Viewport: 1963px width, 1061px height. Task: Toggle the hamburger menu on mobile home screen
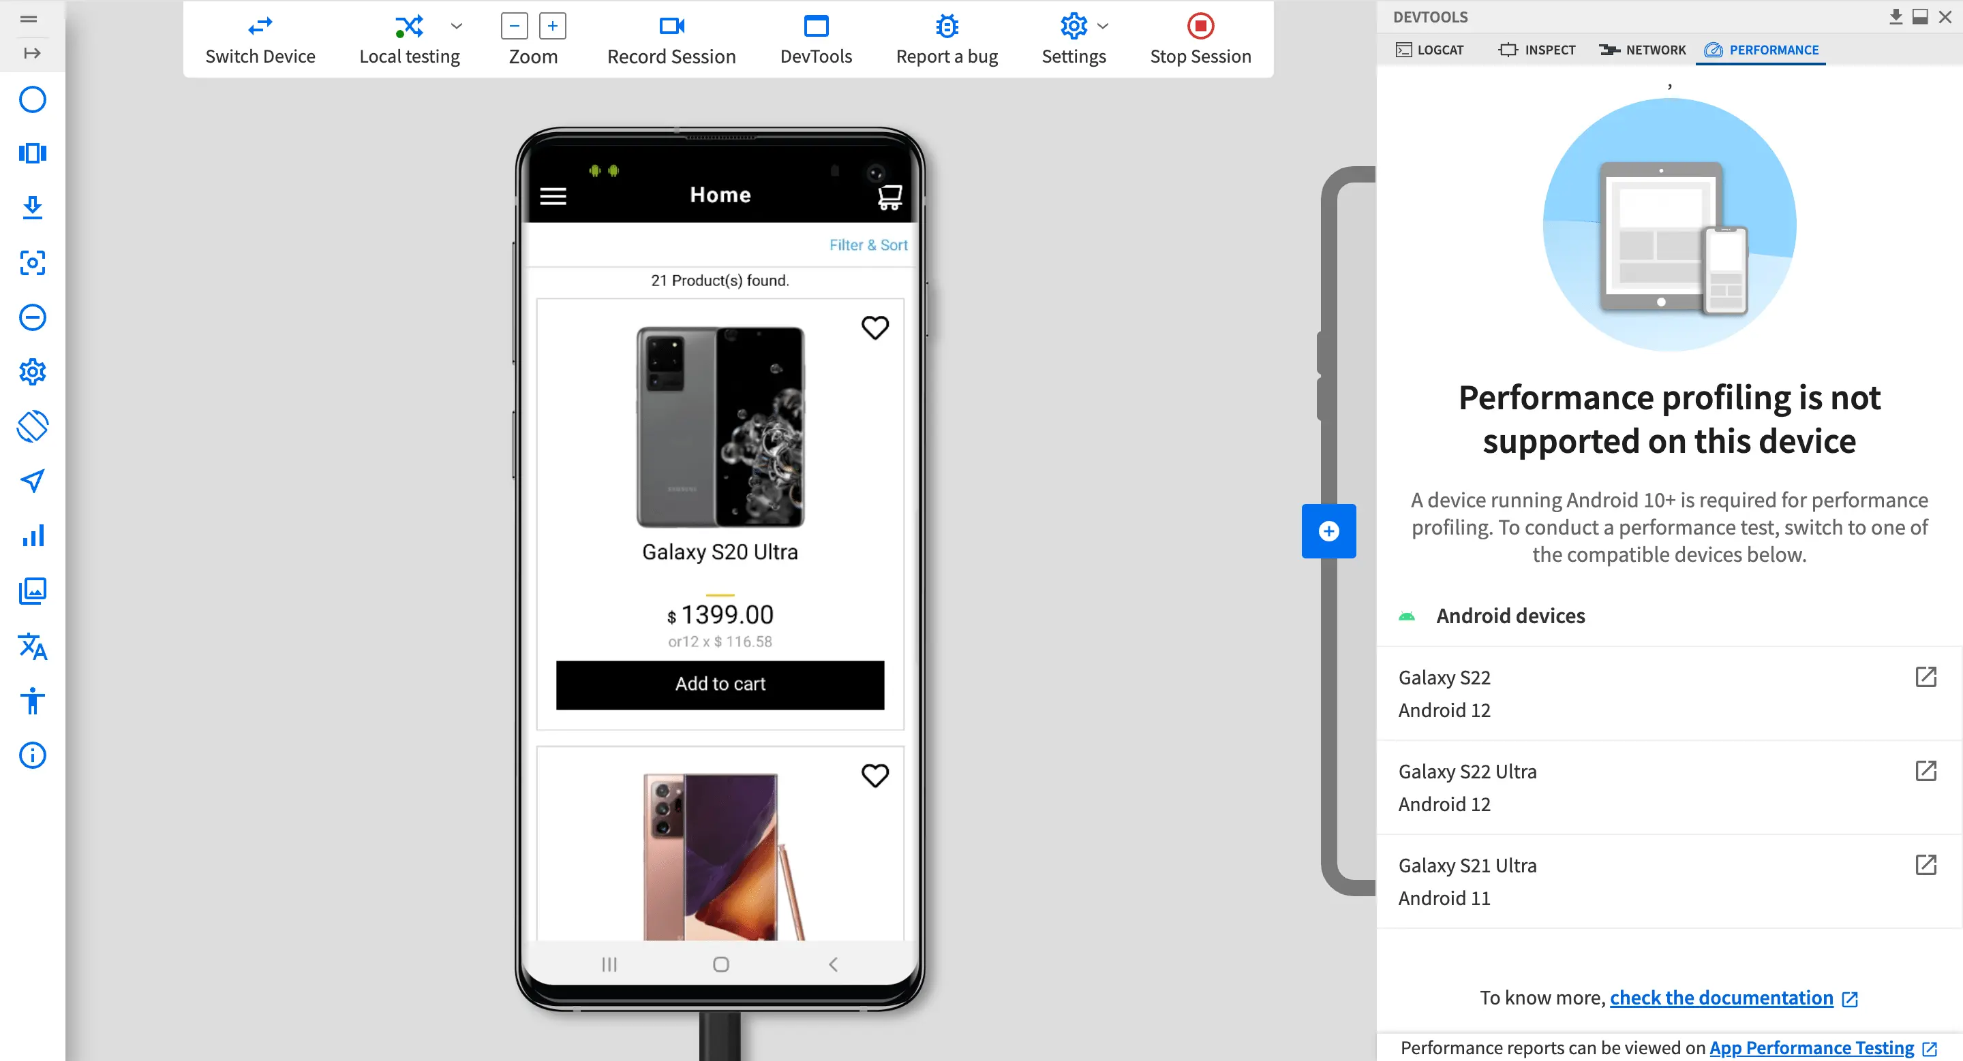tap(552, 193)
